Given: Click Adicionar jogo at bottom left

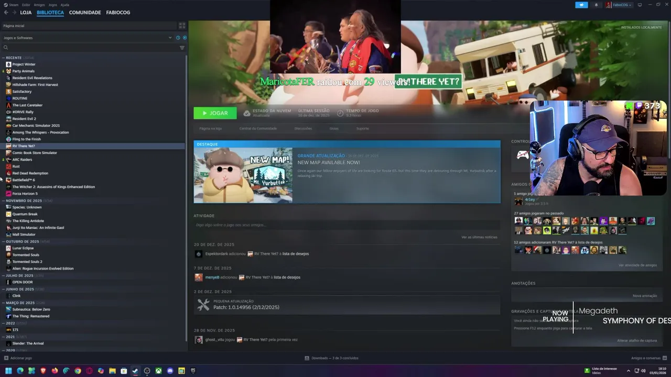Looking at the screenshot, I should click(18, 358).
